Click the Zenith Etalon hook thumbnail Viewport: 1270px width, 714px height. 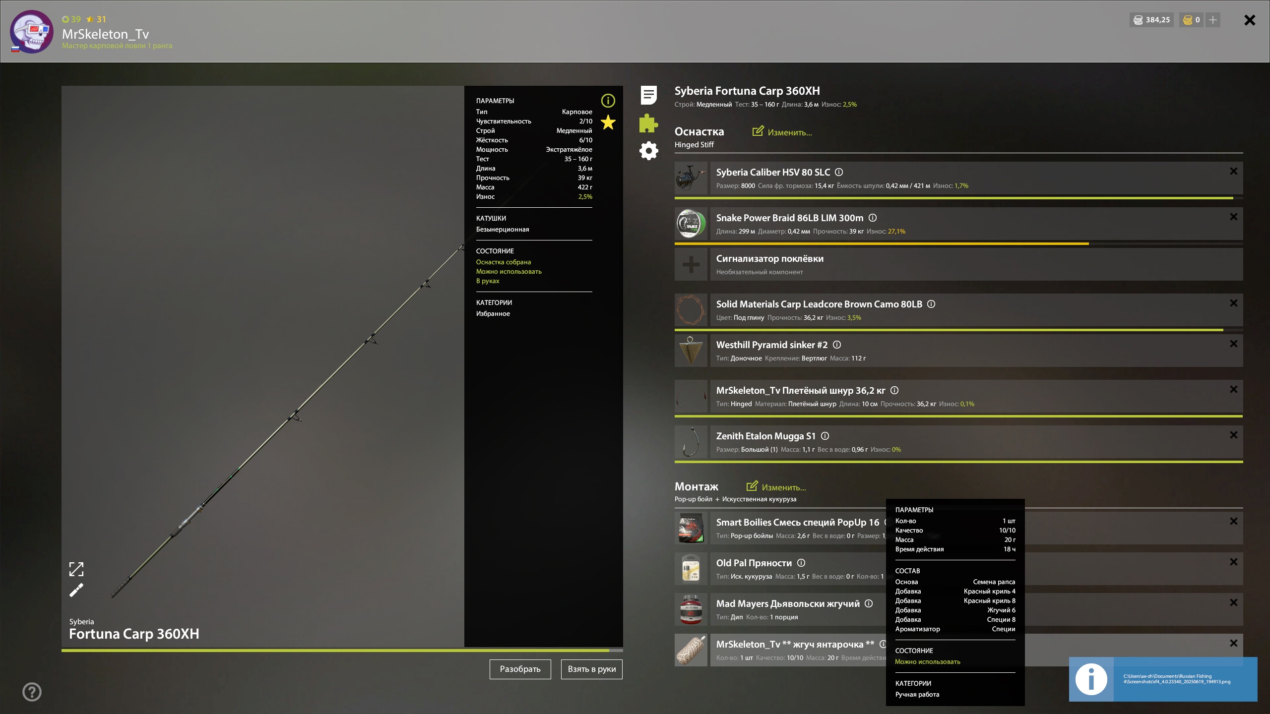click(691, 442)
